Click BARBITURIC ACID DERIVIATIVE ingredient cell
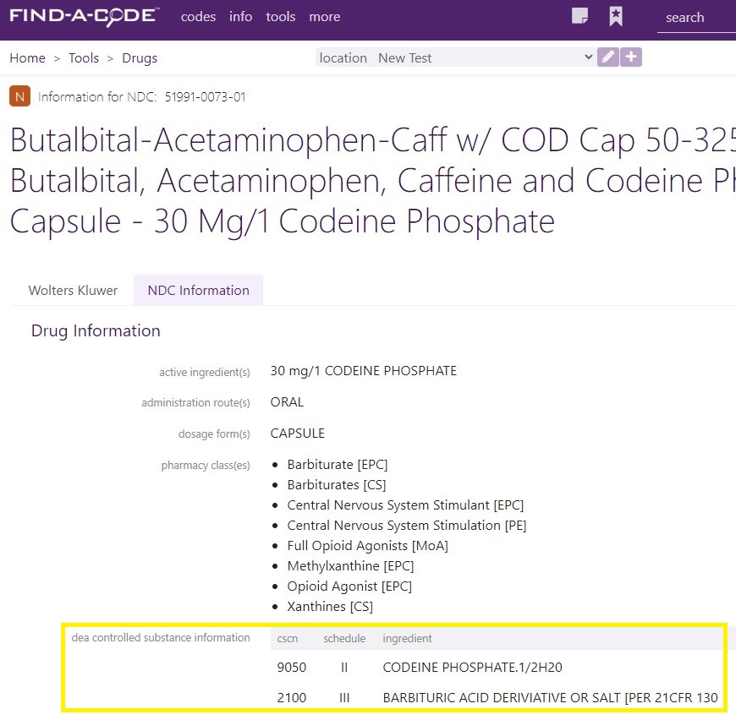 coord(550,697)
